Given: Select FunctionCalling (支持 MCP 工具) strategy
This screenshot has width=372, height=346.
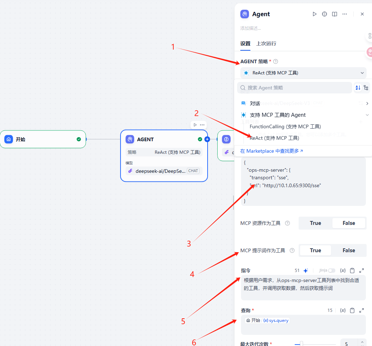Looking at the screenshot, I should [285, 126].
